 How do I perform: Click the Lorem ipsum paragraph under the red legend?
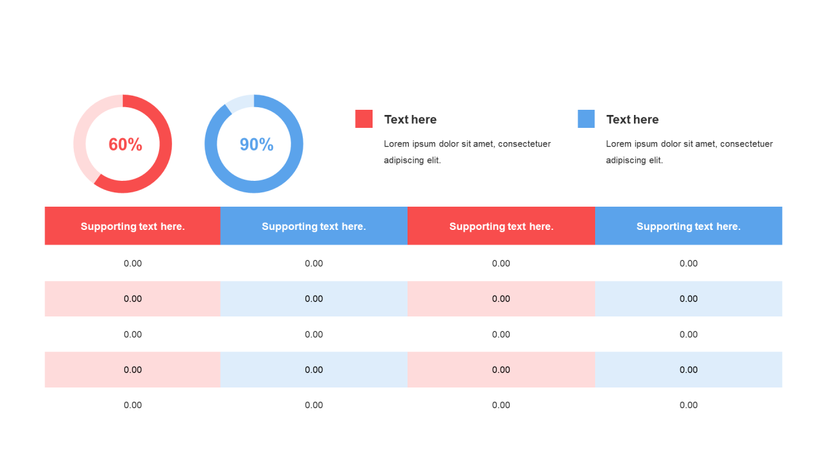pos(467,152)
